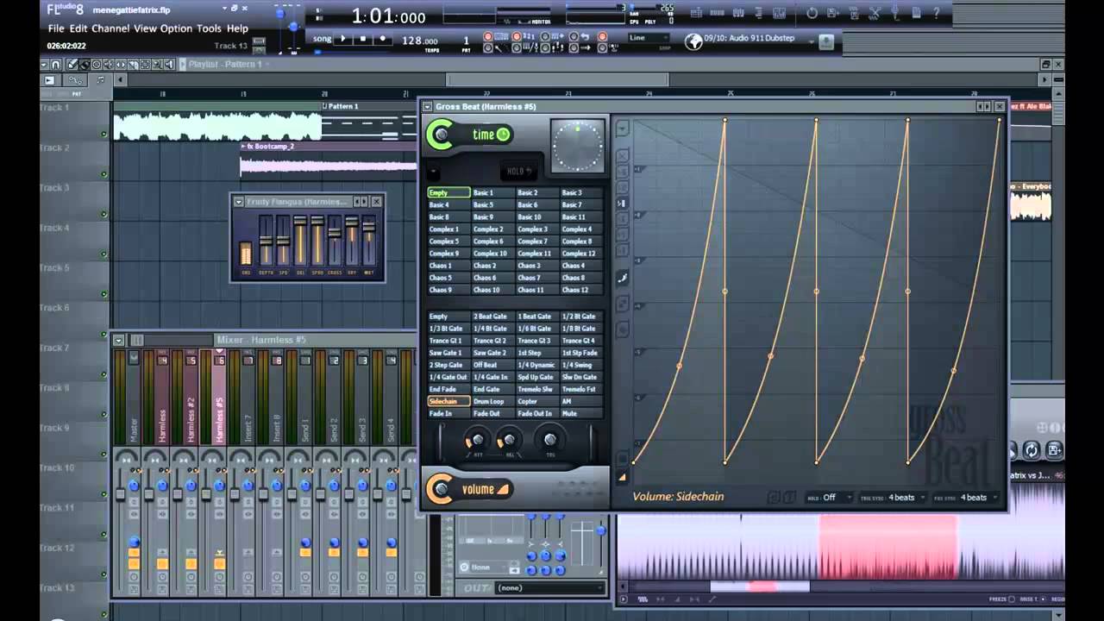Select the playlist draw pencil tool

point(72,65)
